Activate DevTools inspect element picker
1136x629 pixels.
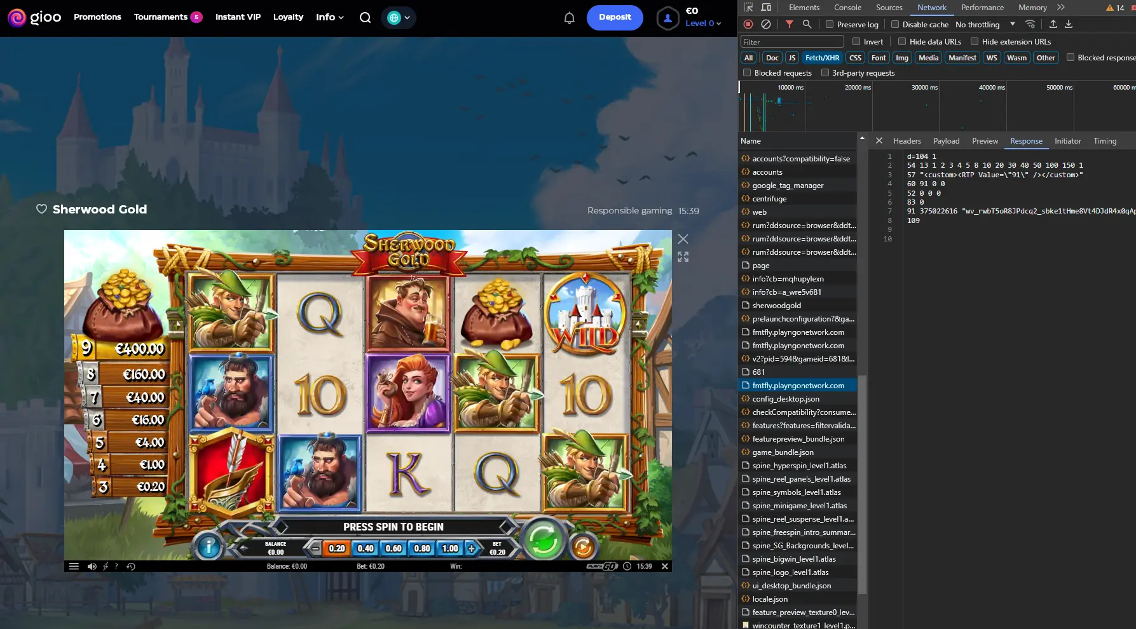click(x=748, y=8)
